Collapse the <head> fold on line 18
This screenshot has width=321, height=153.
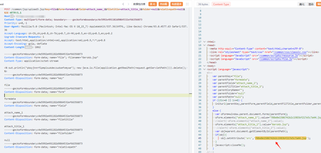coord(204,45)
